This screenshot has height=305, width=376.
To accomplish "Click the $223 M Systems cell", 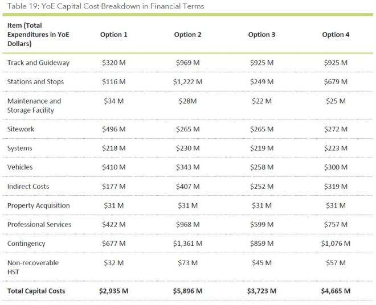I will coord(336,149).
